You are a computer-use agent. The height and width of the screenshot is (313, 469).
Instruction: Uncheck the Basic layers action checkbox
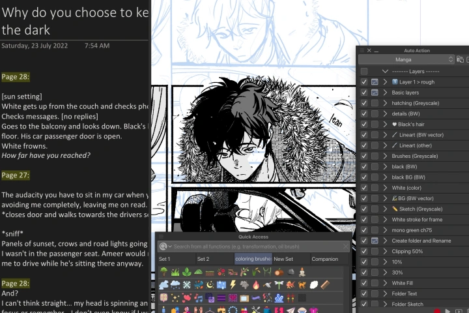click(x=363, y=92)
